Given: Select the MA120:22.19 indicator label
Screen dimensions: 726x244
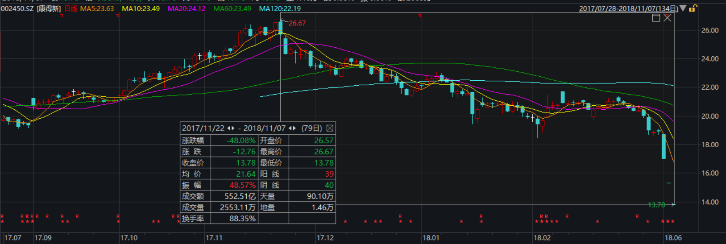Looking at the screenshot, I should click(x=280, y=8).
